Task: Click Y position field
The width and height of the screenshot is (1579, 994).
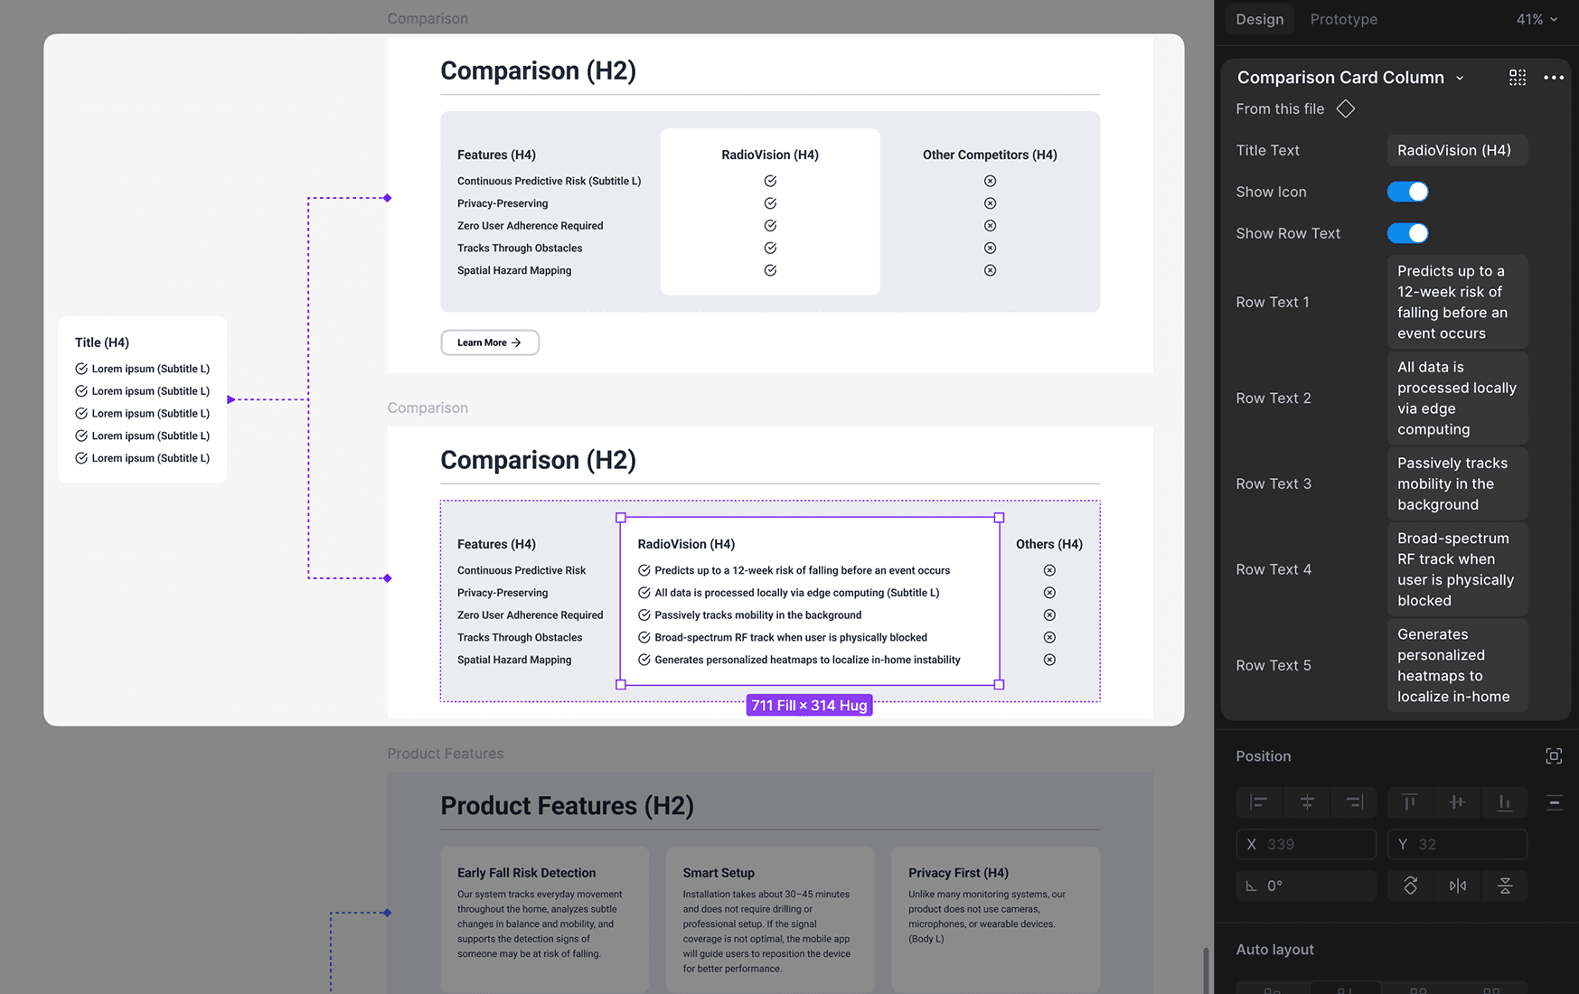Action: [x=1457, y=844]
